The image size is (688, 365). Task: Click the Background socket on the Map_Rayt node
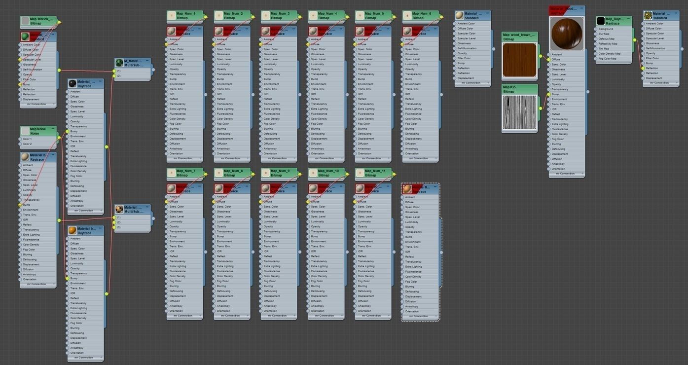coord(595,29)
